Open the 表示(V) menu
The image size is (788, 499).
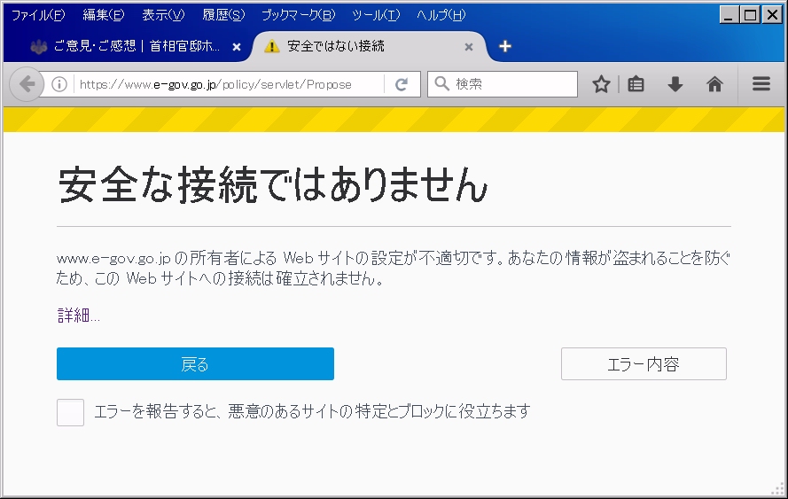163,15
